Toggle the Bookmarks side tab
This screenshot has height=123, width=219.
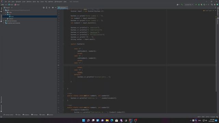pos(1,108)
